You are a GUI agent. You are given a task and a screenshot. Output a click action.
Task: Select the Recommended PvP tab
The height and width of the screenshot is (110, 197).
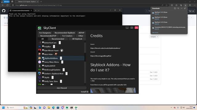48,36
